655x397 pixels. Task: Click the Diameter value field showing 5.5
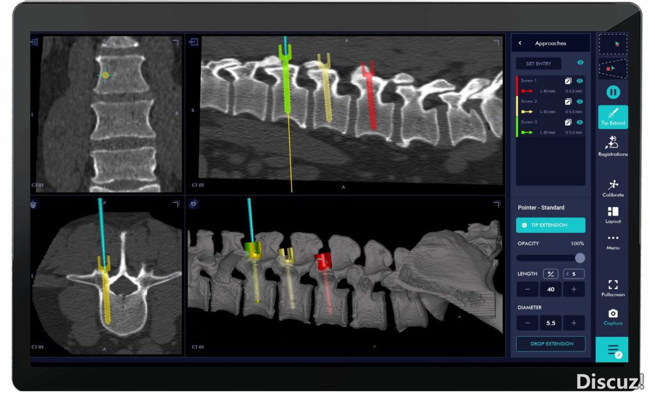click(x=551, y=323)
